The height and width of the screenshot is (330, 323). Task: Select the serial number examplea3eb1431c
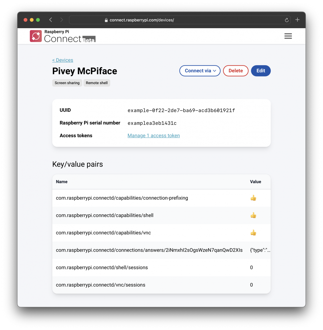(152, 123)
